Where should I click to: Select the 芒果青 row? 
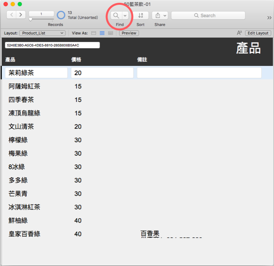[x=137, y=194]
